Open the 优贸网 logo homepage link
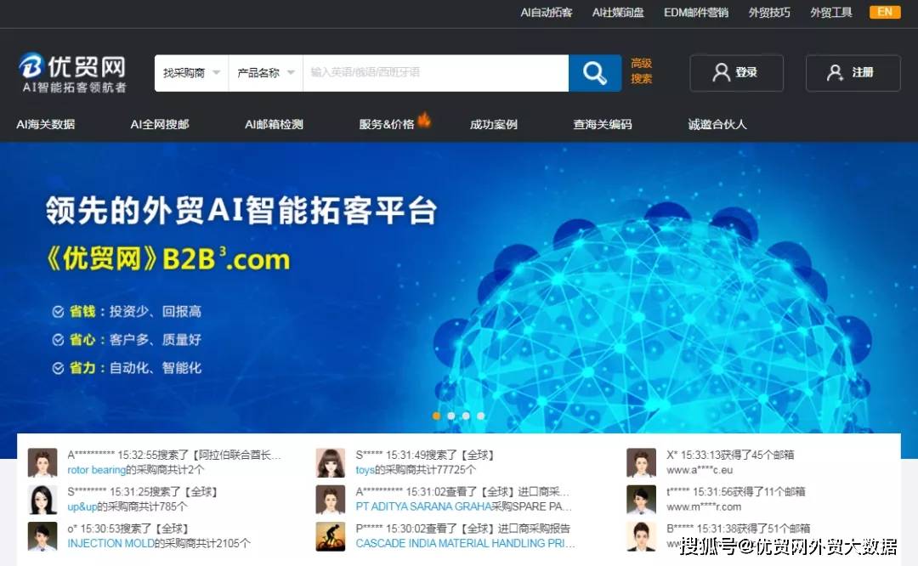 pyautogui.click(x=72, y=73)
